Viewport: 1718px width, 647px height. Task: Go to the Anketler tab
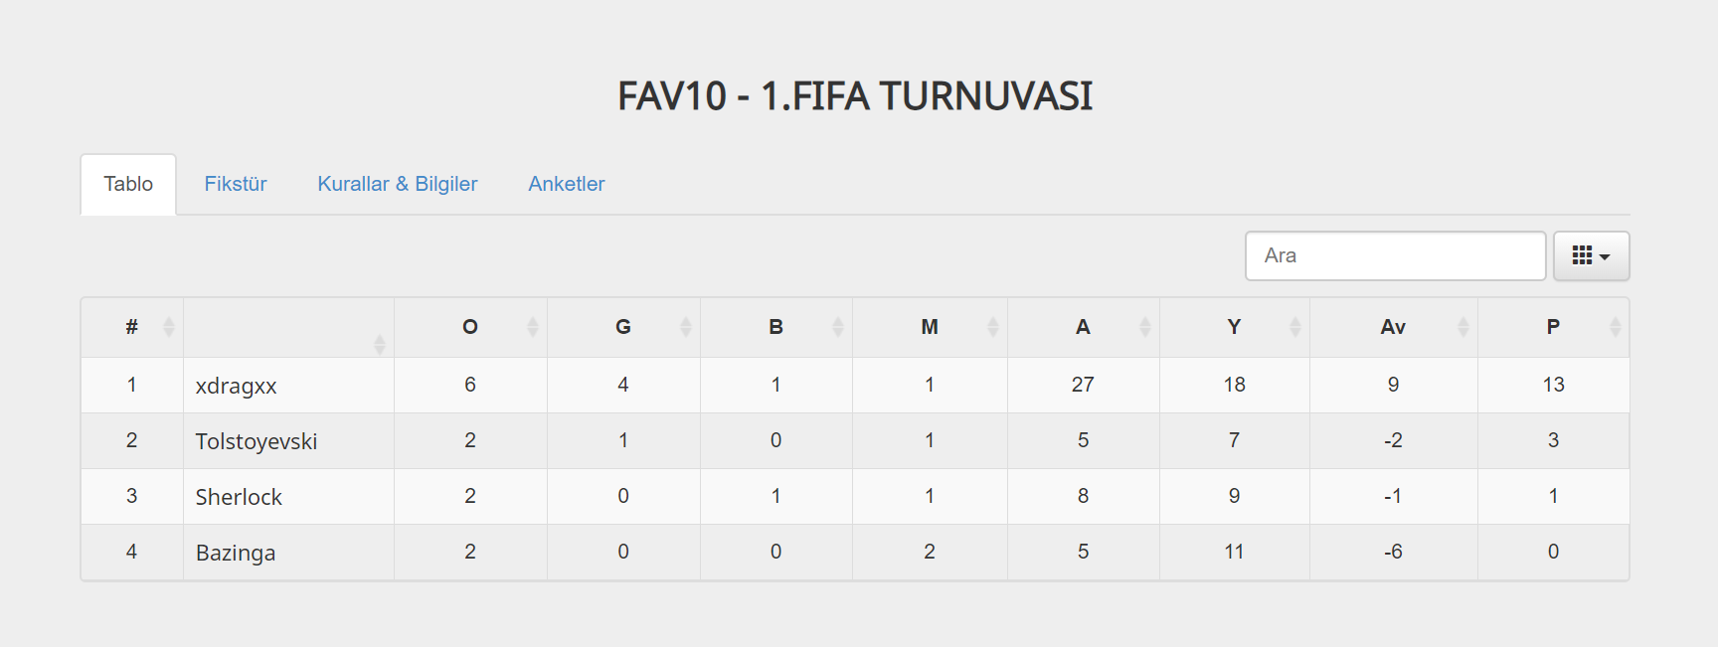(566, 184)
